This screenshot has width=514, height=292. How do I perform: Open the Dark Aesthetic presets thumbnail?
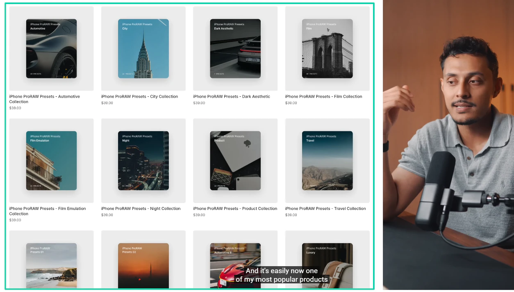tap(235, 48)
